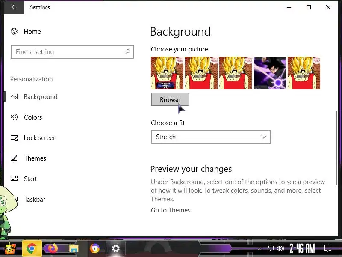Select the last picture thumbnail on the right

click(304, 73)
